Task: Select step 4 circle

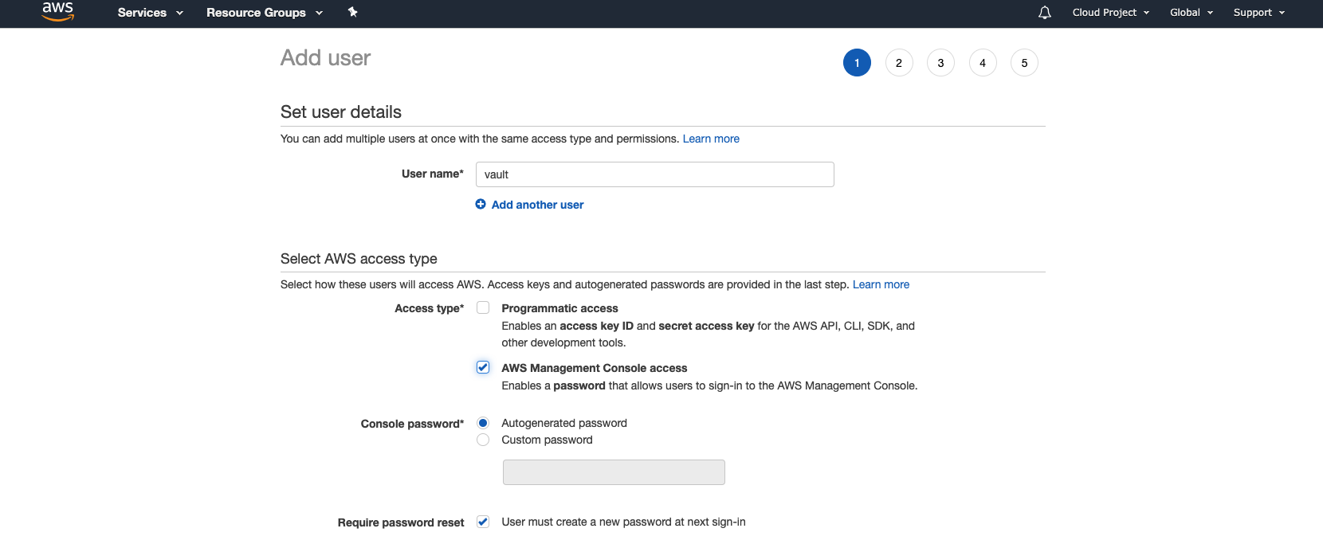Action: coord(983,63)
